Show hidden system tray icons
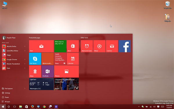 tap(139, 107)
